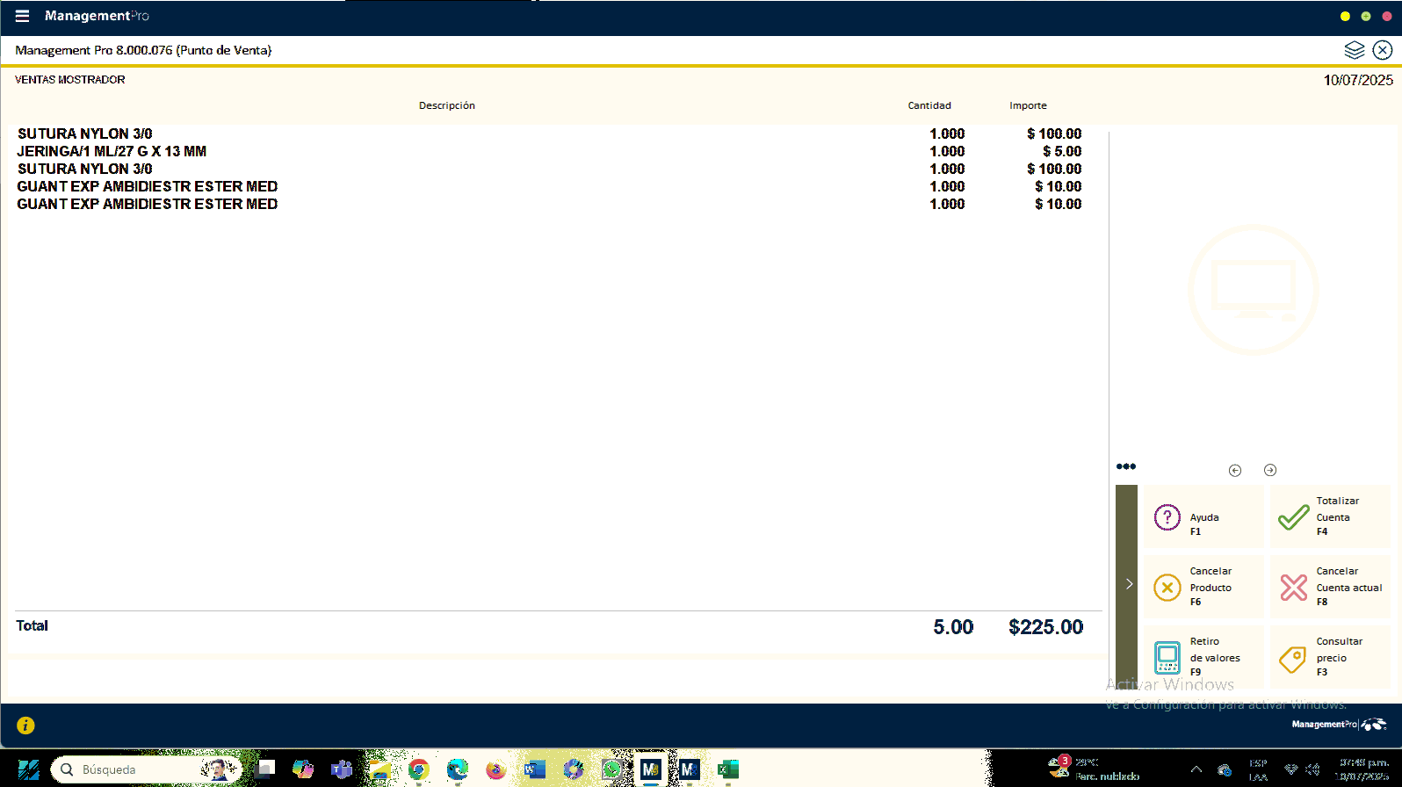Screen dimensions: 1402x787
Task: Click the layers stack icon
Action: [x=1355, y=50]
